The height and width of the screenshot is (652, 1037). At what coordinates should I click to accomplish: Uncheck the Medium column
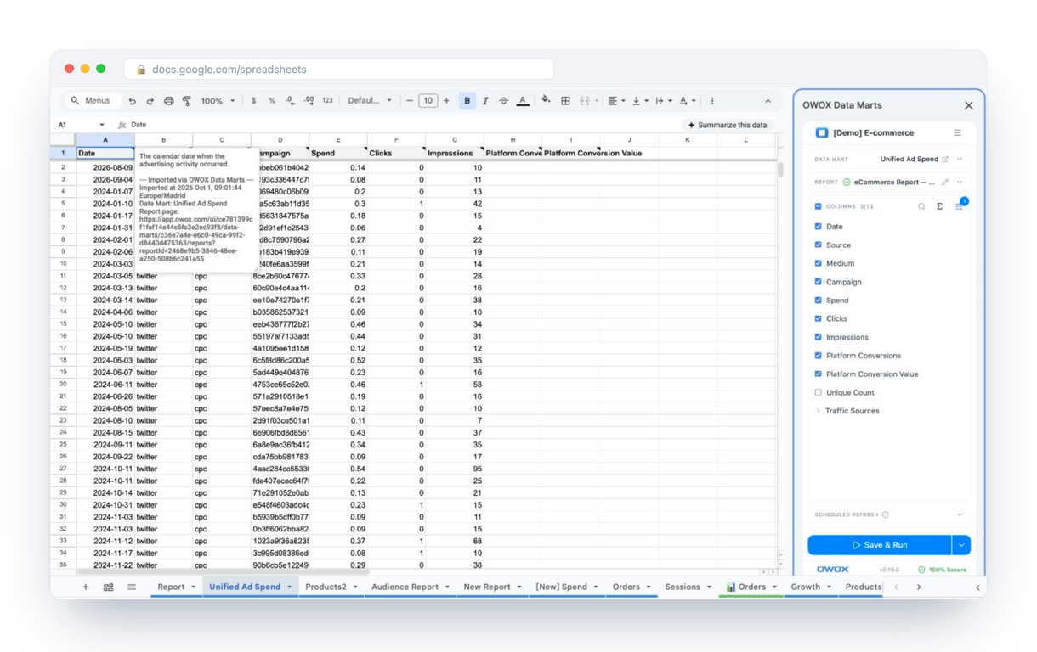[819, 263]
